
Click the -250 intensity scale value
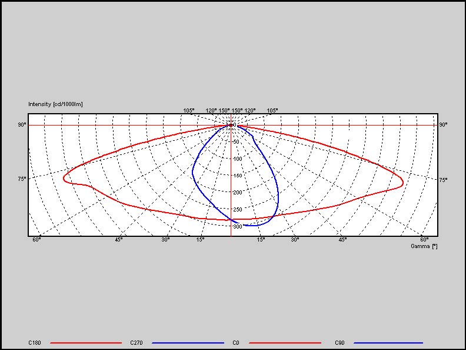[x=237, y=210]
